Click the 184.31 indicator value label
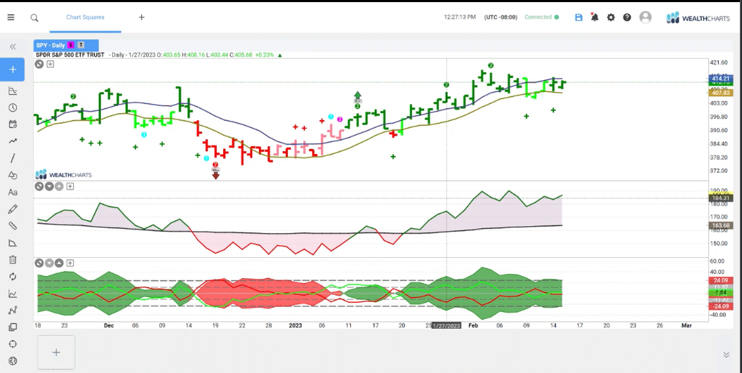Image resolution: width=742 pixels, height=373 pixels. point(720,198)
